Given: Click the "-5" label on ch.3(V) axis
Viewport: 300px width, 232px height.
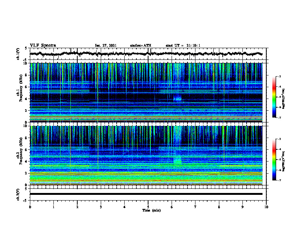Looking at the screenshot, I should coord(25,201).
